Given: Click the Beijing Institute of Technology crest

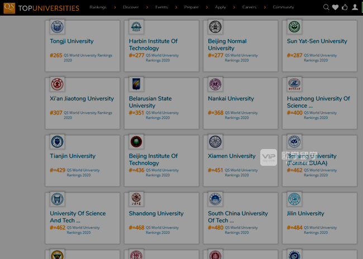Looking at the screenshot, I should (136, 142).
